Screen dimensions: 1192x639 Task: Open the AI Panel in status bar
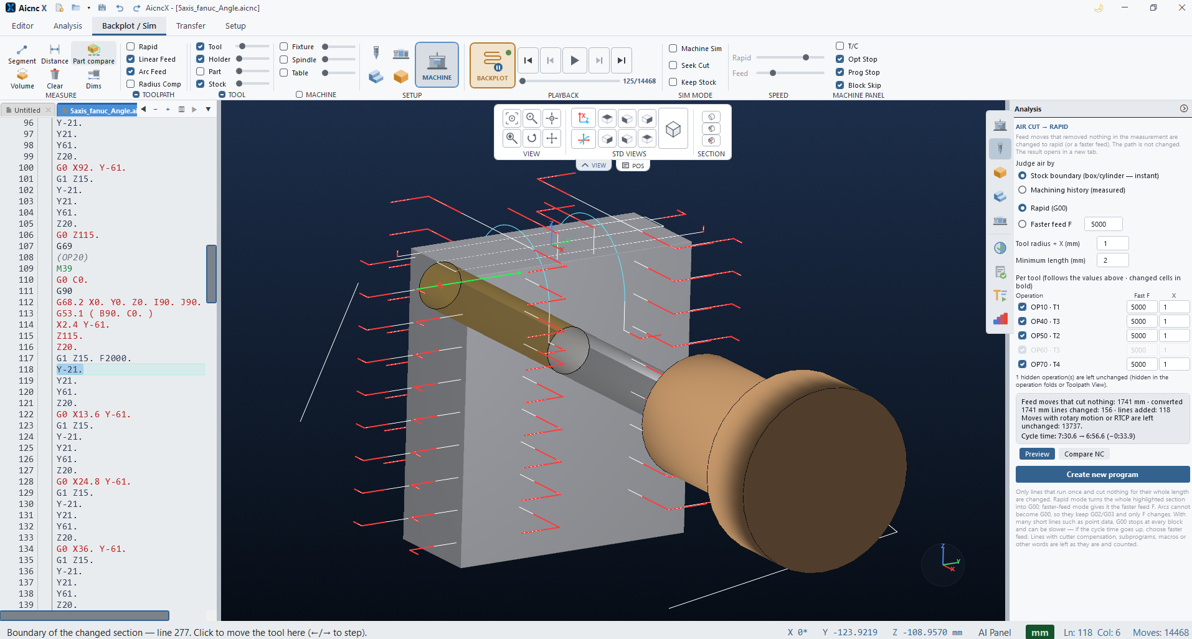tap(995, 632)
